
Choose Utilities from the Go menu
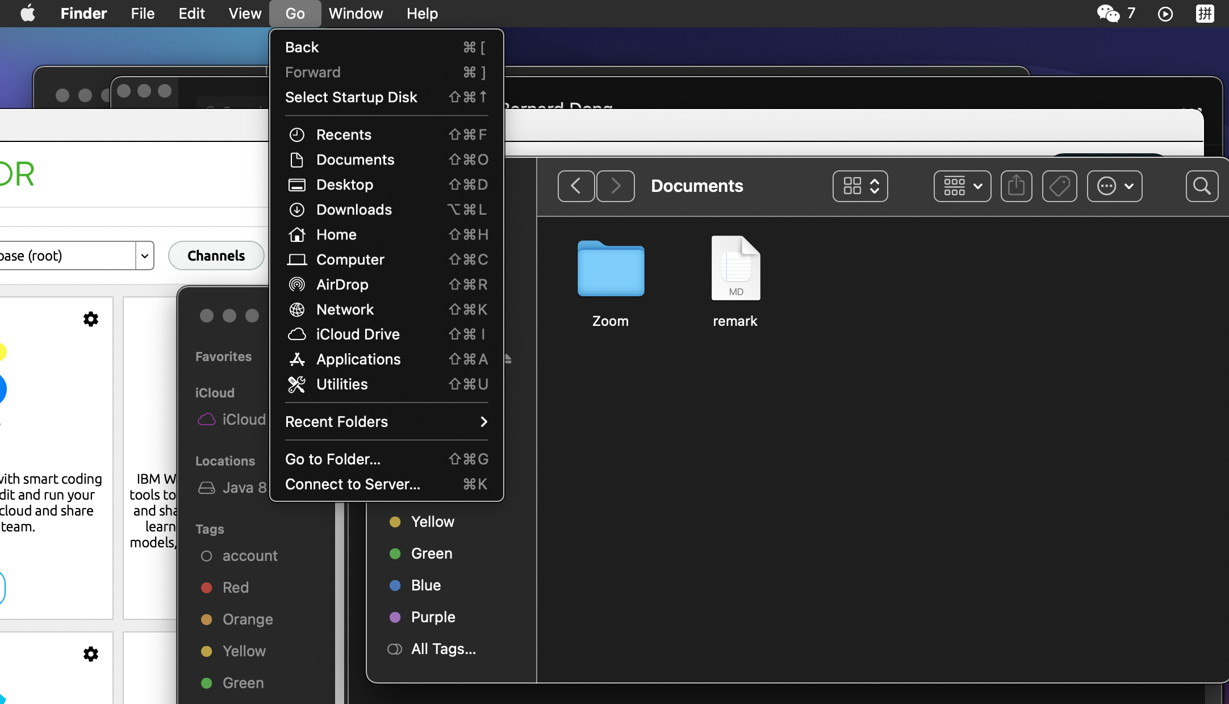pos(386,384)
